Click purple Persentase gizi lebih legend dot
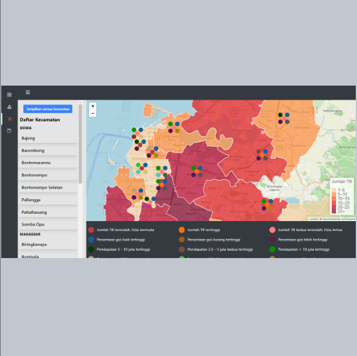357x356 pixels. pos(272,240)
